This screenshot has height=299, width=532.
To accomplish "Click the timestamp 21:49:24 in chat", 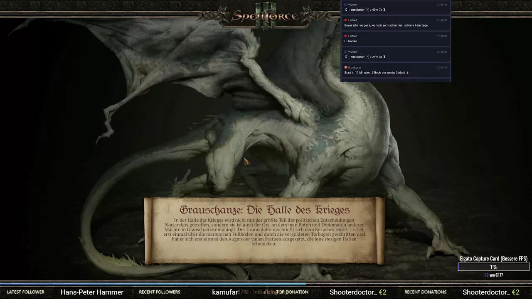I will click(442, 5).
